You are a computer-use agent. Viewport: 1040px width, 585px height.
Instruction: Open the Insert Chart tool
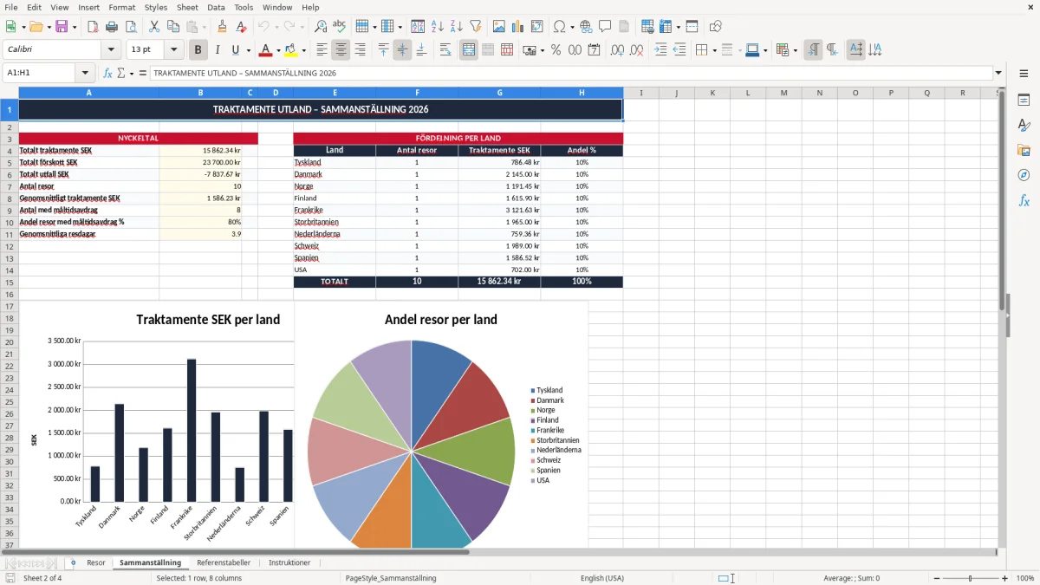tap(518, 27)
